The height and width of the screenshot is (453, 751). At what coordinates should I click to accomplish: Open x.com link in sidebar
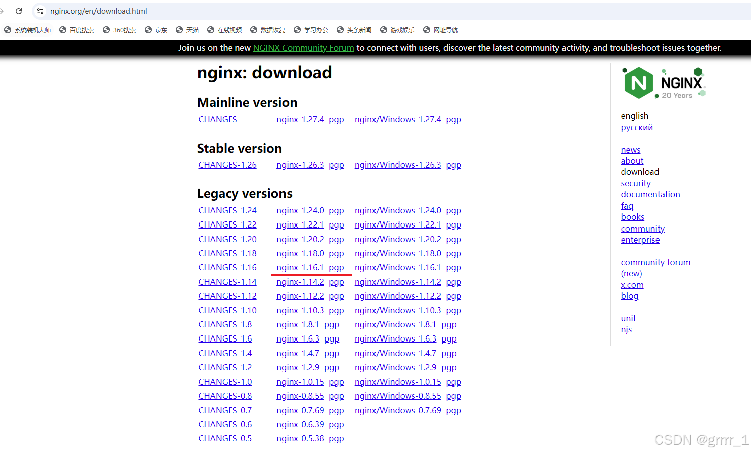click(632, 285)
